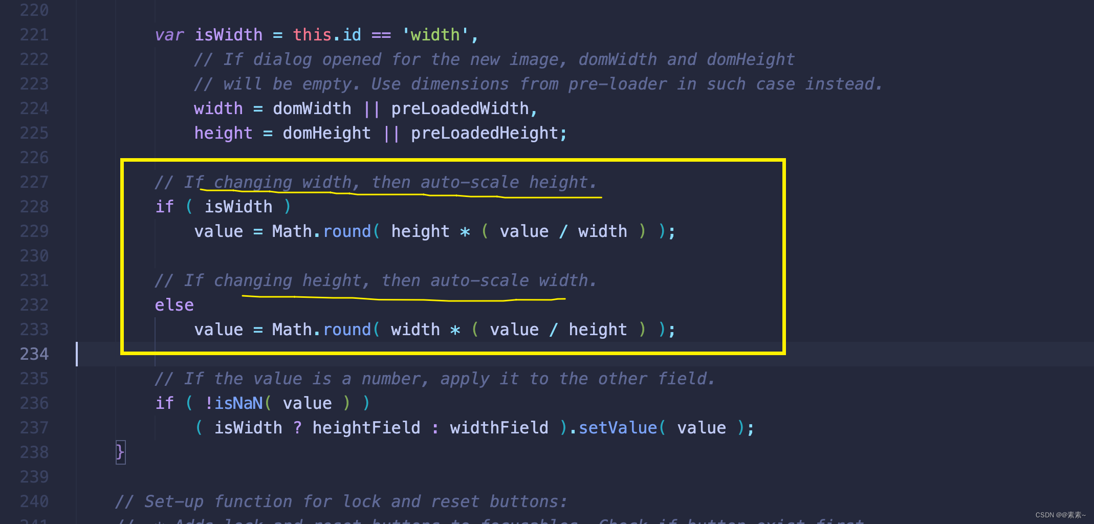Screen dimensions: 1094x524
Task: Click the comment 'If dialog opened for the new image'
Action: click(x=494, y=59)
